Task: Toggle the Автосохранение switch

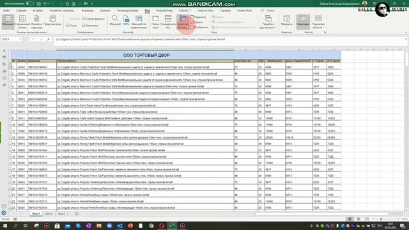Action: click(29, 4)
